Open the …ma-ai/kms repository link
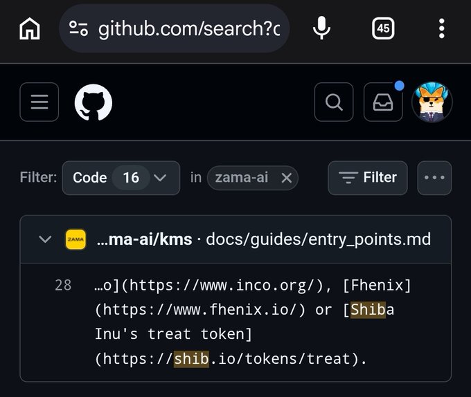471x397 pixels. click(144, 239)
